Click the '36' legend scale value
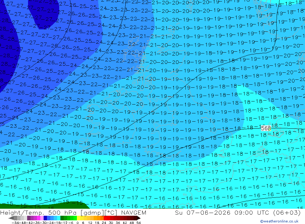The height and width of the screenshot is (224, 305). tap(118, 223)
